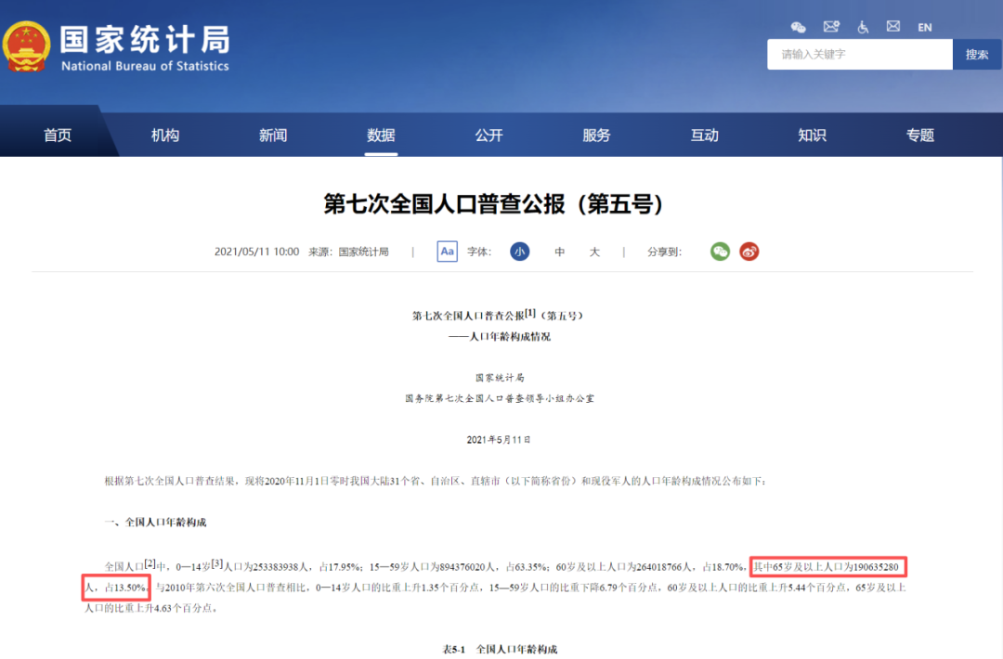Click footnote [2] after 全国人口
The width and height of the screenshot is (1003, 659).
[150, 563]
